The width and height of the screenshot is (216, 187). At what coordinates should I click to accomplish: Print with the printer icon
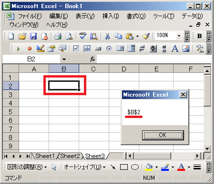(58, 36)
